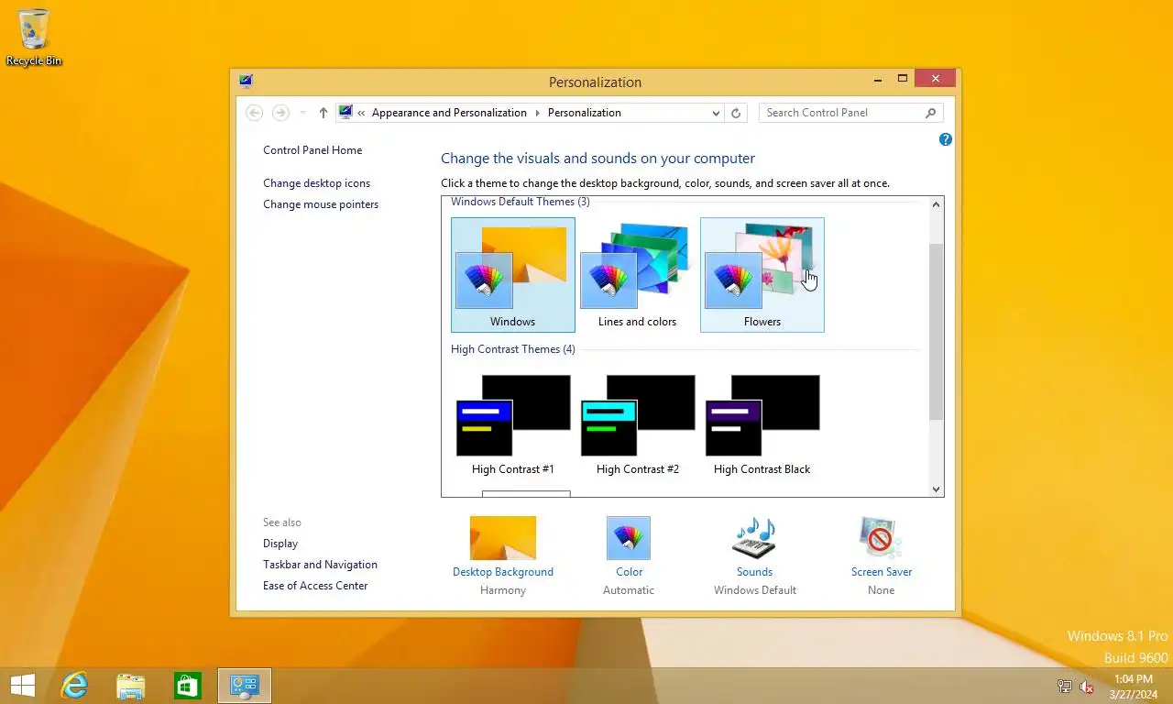Open Control Panel Home link
This screenshot has height=704, width=1173.
tap(312, 150)
